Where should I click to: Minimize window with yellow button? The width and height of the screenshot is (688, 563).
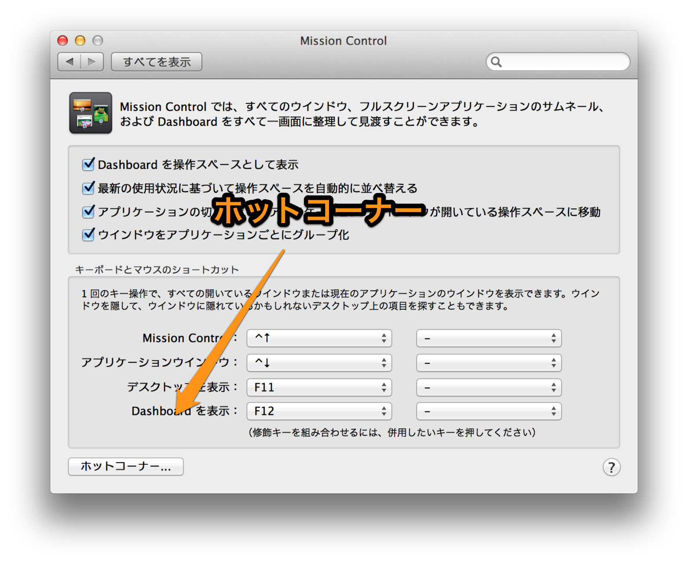pos(80,40)
